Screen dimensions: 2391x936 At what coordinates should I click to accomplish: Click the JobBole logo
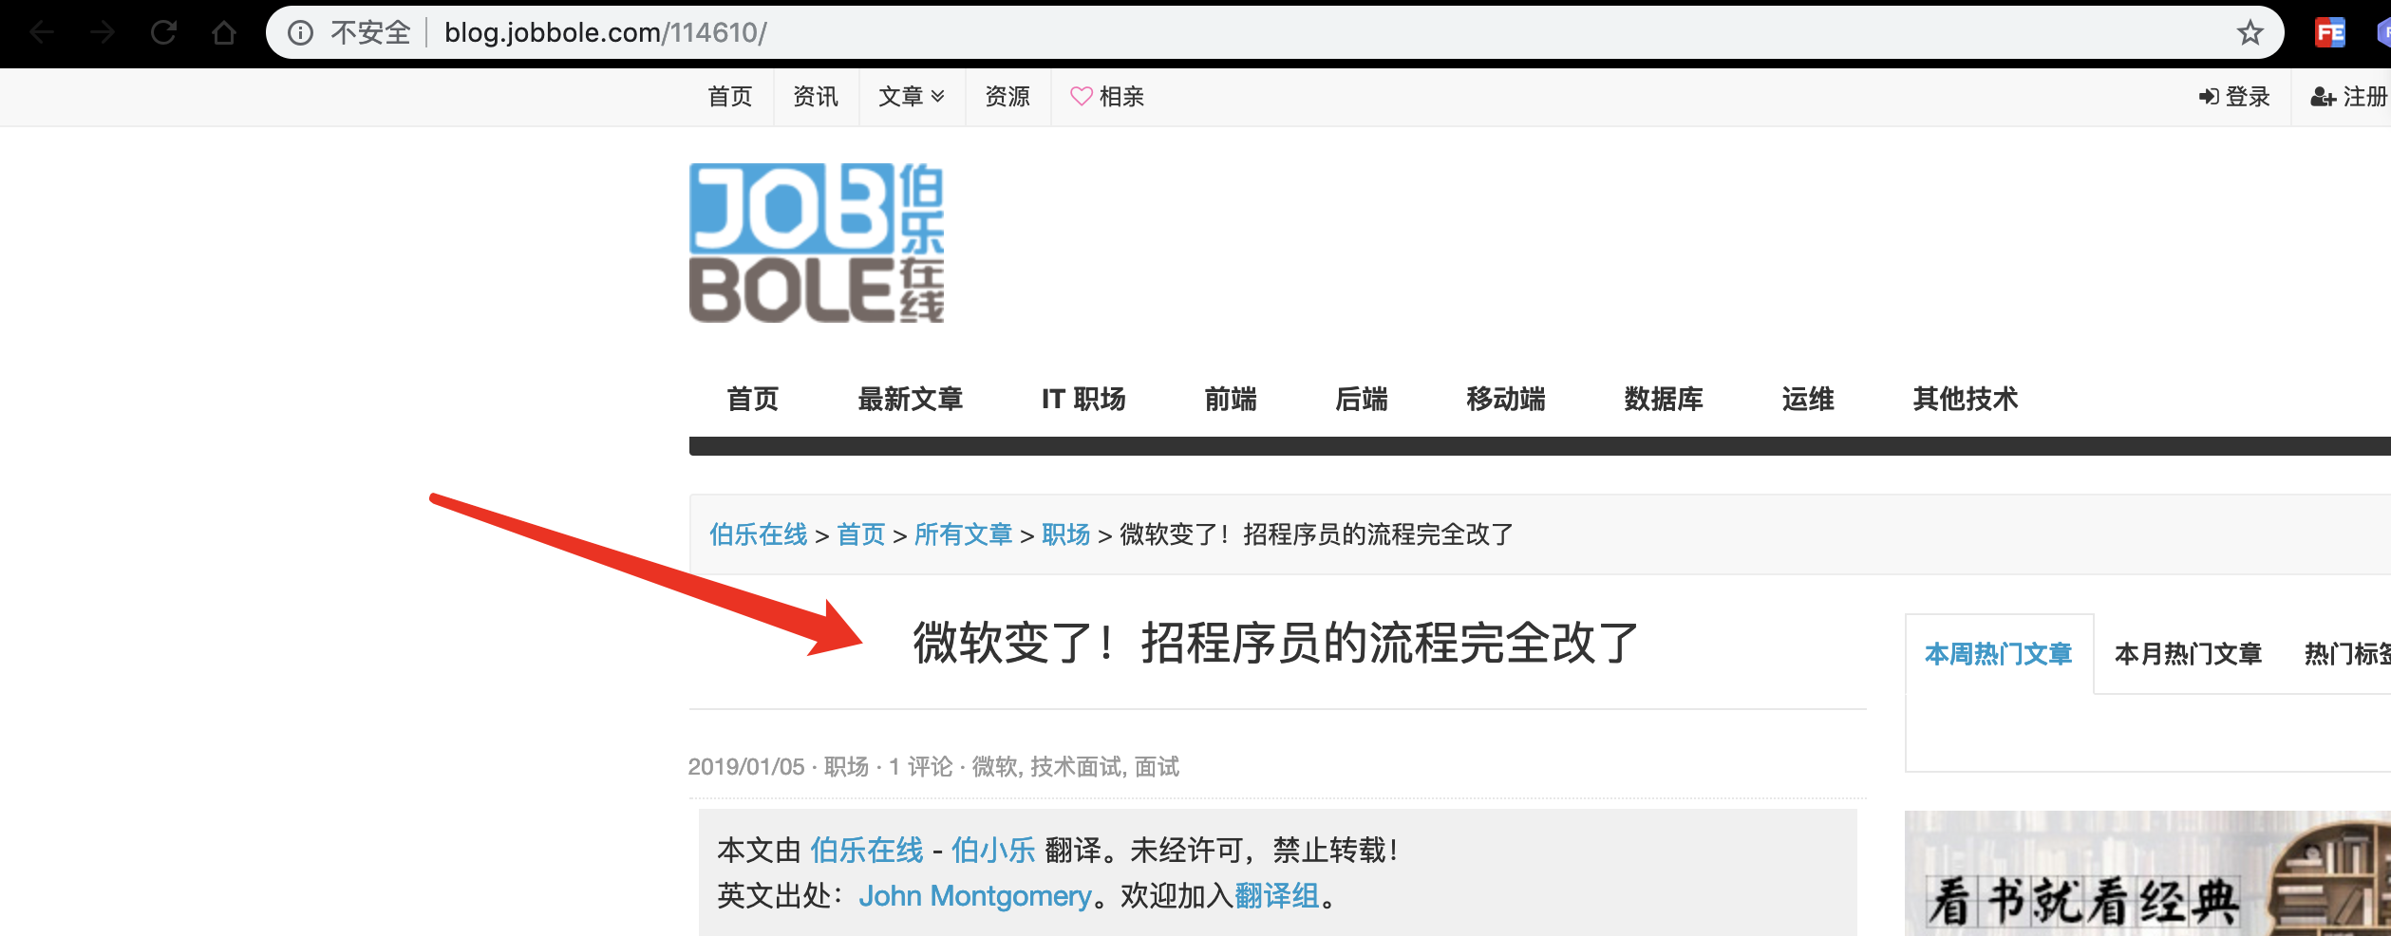coord(817,243)
